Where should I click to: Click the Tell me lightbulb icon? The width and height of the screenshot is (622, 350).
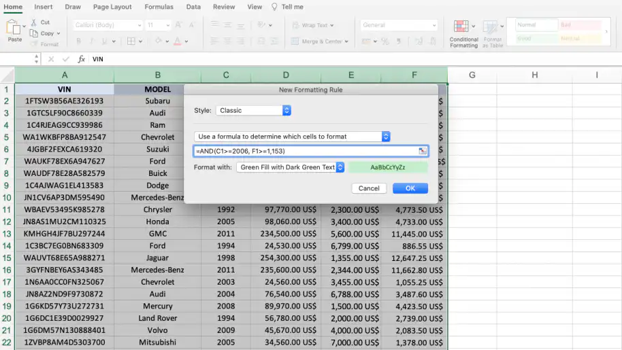click(x=274, y=7)
